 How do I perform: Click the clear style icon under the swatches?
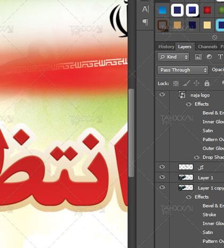tap(214, 37)
